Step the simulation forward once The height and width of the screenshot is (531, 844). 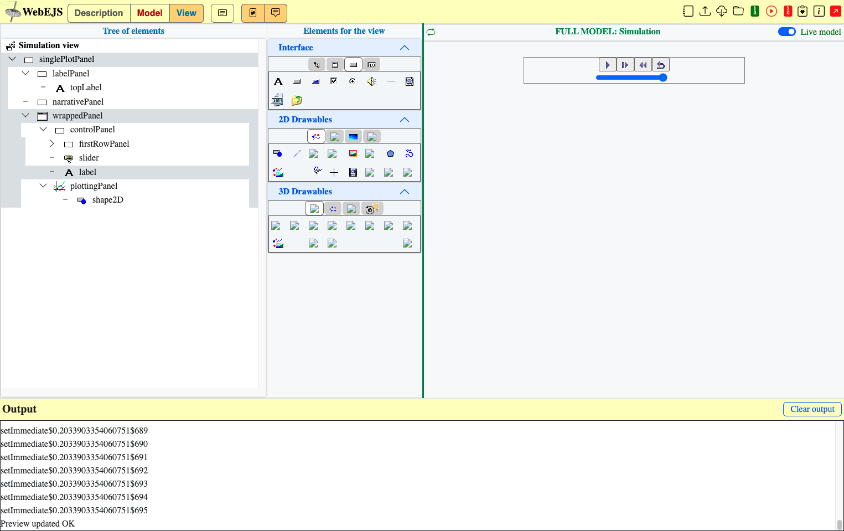(x=625, y=65)
